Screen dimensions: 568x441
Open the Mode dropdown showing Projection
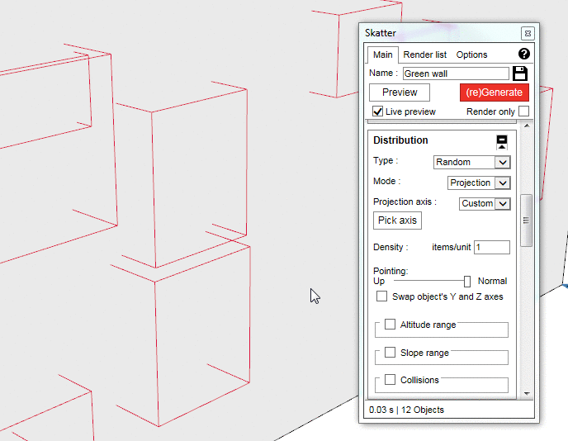coord(480,183)
